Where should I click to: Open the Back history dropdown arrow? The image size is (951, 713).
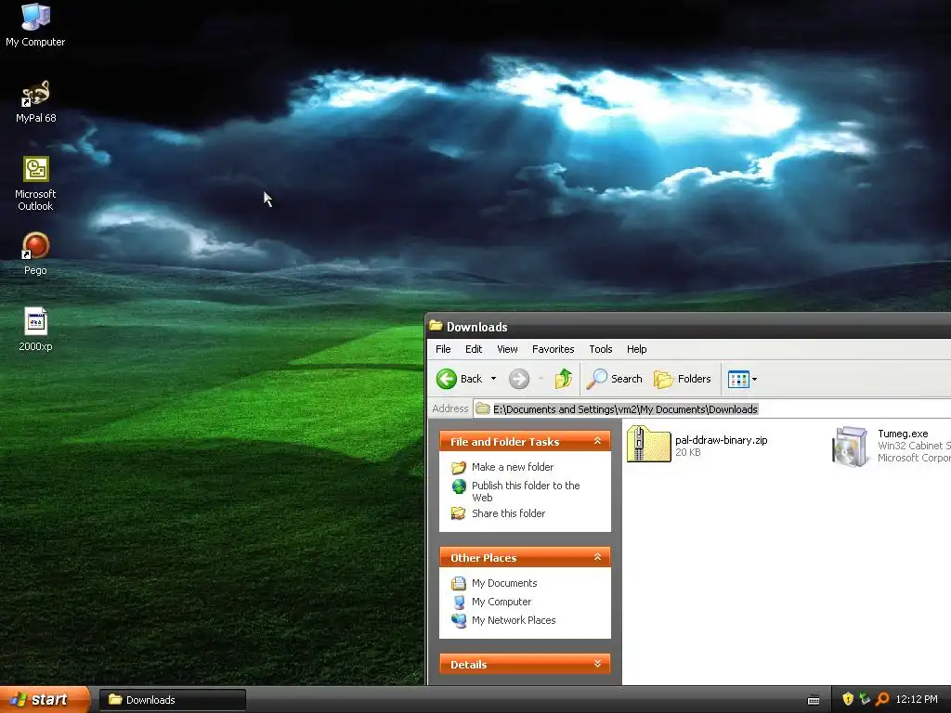[494, 379]
